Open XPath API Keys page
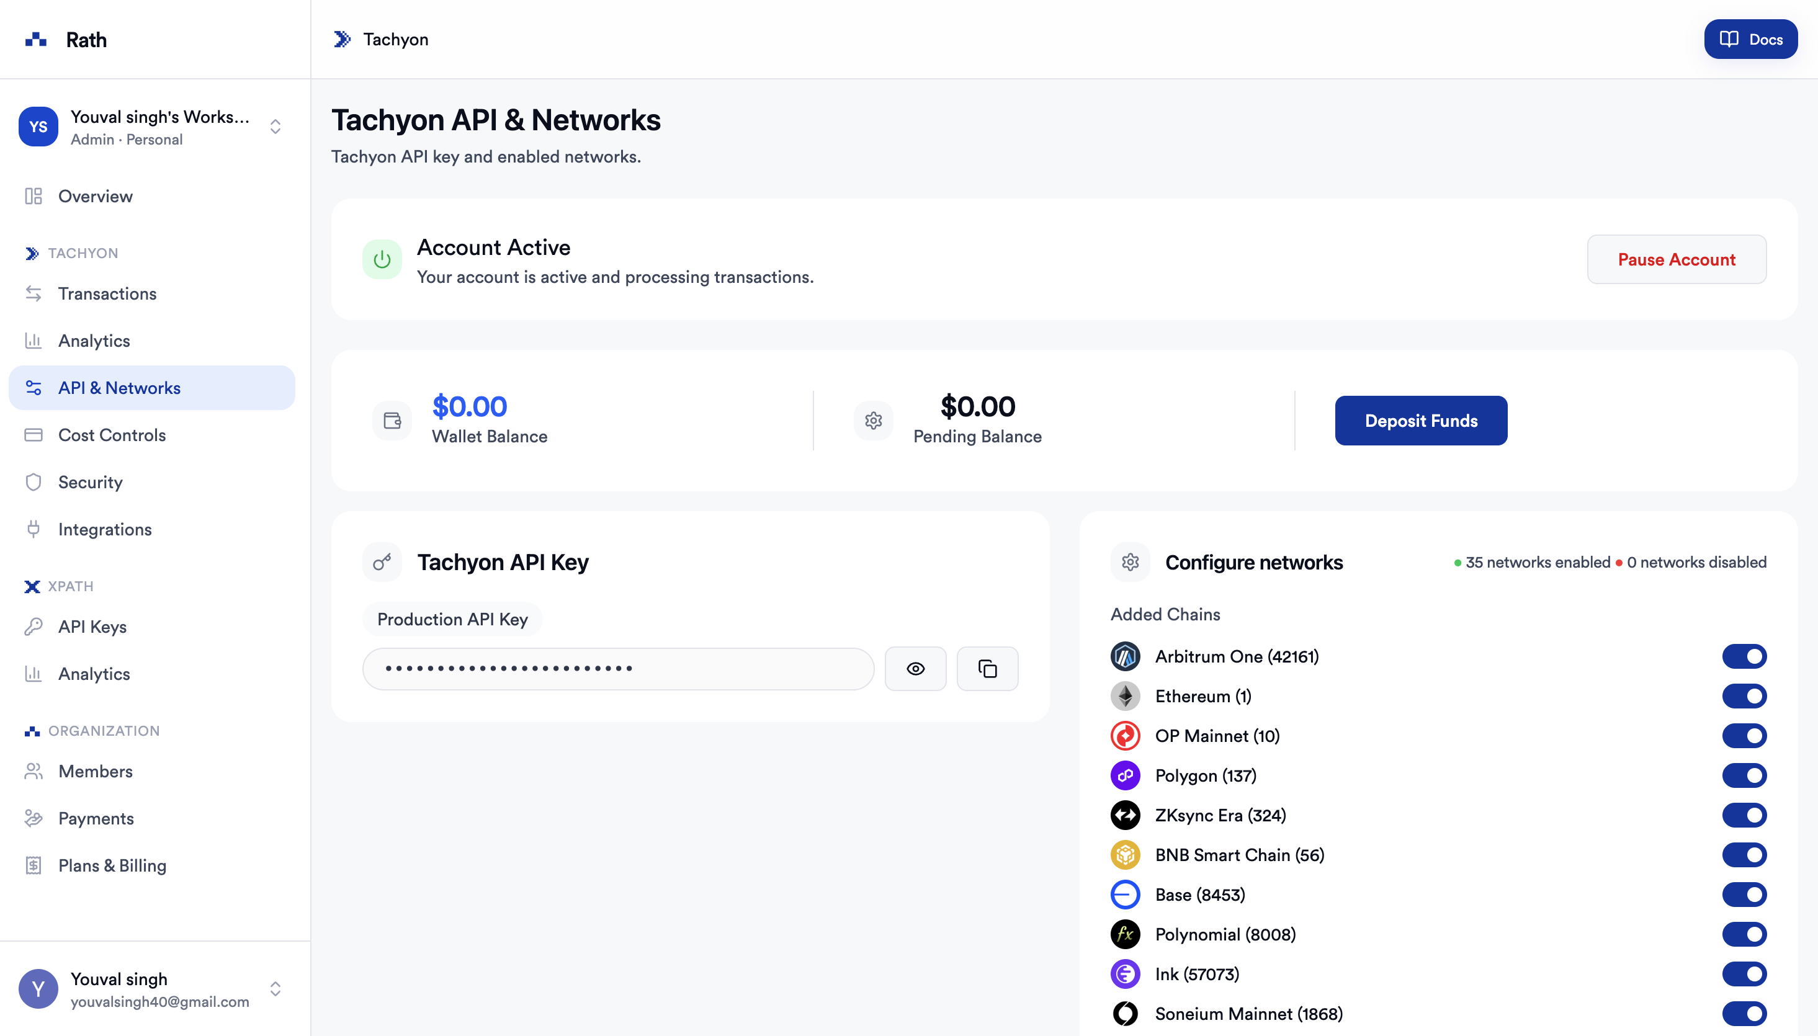The height and width of the screenshot is (1036, 1818). 151,627
